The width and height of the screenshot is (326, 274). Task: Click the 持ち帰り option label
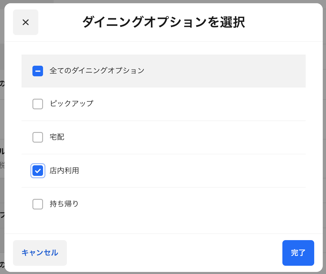pyautogui.click(x=64, y=204)
